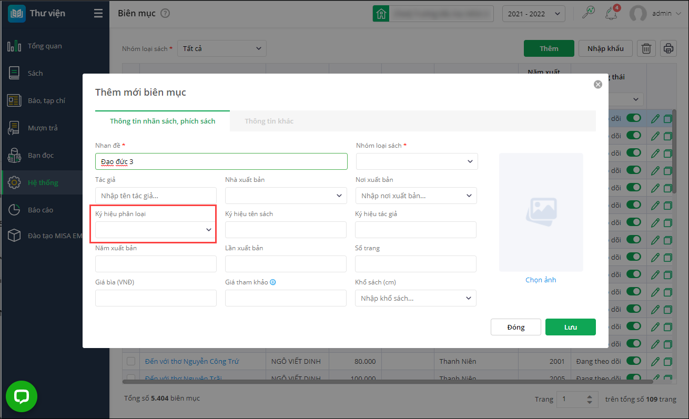
Task: Toggle the first row's tracking switch
Action: pyautogui.click(x=634, y=118)
